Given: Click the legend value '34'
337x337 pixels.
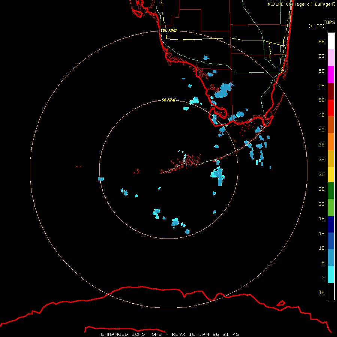Looking at the screenshot, I should [x=322, y=159].
